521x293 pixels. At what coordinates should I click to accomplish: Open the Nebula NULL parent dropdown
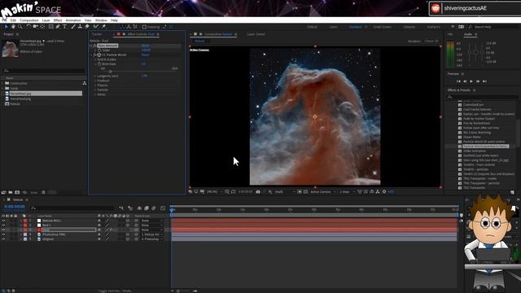coord(152,221)
